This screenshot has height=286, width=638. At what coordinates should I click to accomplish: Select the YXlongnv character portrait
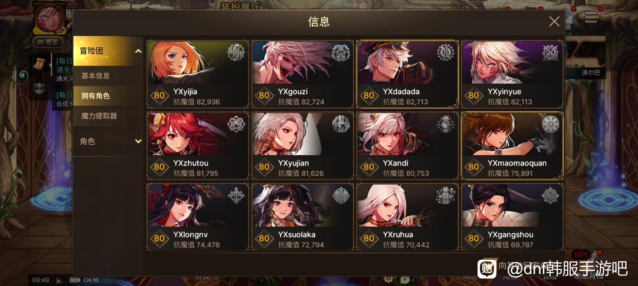tap(198, 205)
